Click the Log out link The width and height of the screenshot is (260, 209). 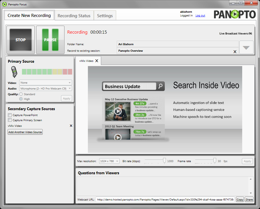pos(200,16)
